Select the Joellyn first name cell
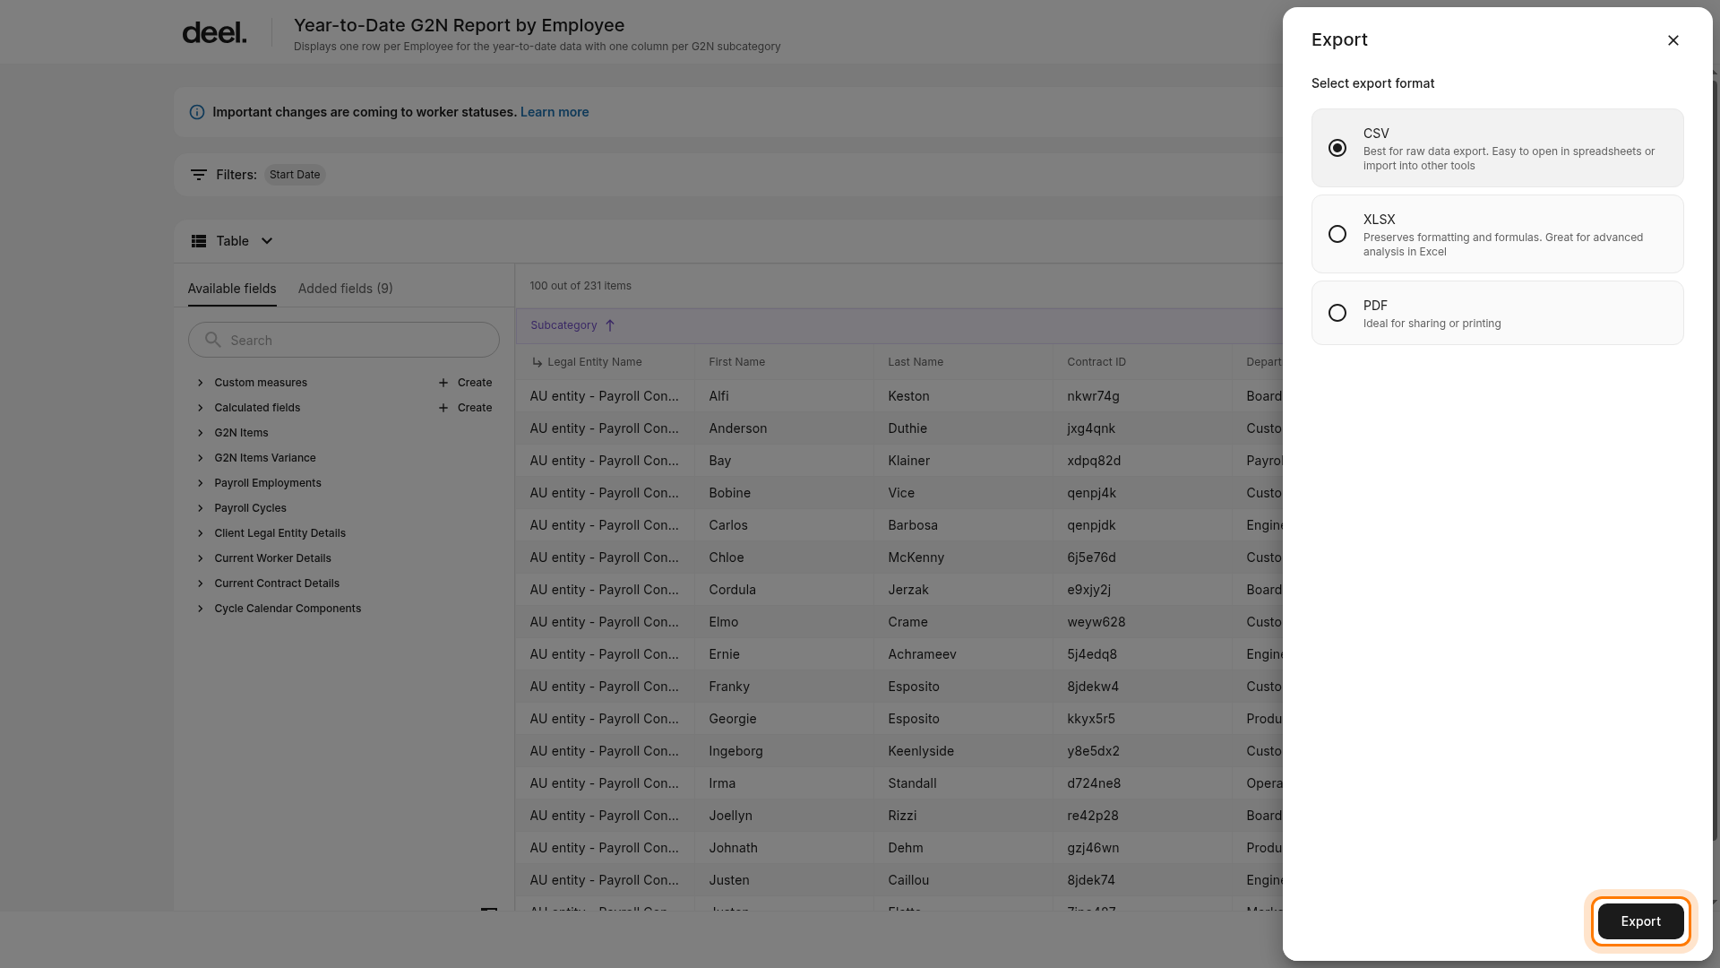This screenshot has height=968, width=1720. [x=784, y=816]
